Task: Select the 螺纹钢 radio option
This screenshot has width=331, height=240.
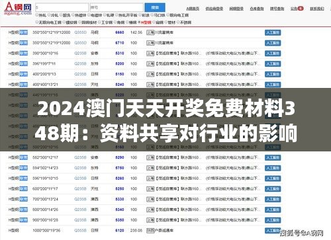Action: point(64,22)
